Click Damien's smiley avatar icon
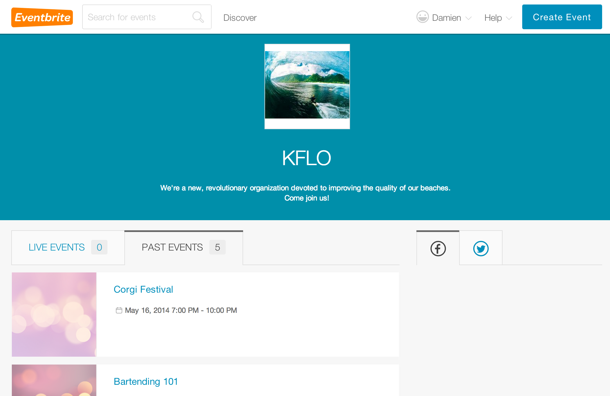 point(423,17)
